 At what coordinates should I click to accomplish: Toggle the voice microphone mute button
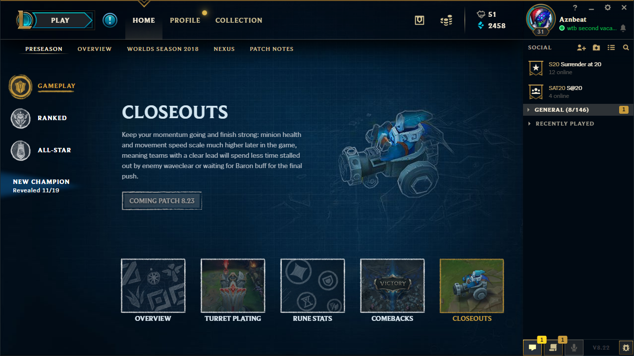[x=574, y=348]
